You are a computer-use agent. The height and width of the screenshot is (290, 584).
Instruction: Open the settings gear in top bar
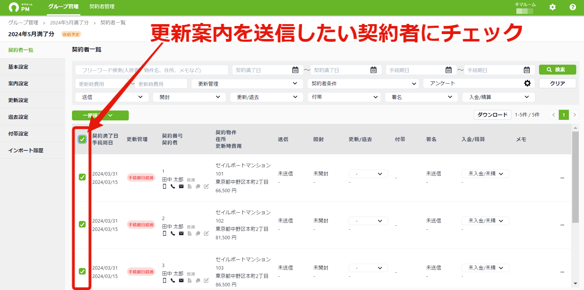point(552,7)
